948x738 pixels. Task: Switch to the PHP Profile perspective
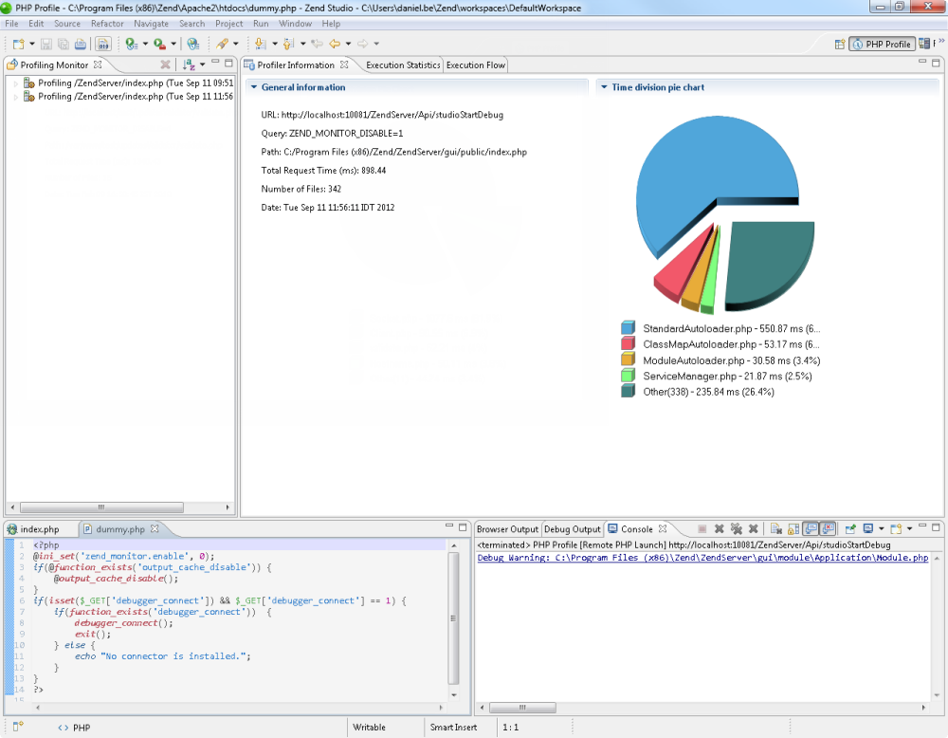pyautogui.click(x=881, y=44)
